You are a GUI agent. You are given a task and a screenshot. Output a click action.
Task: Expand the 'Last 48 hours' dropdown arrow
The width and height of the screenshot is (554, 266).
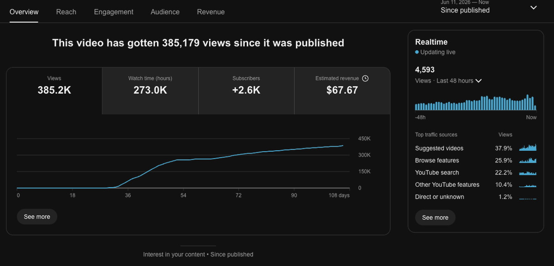coord(478,81)
